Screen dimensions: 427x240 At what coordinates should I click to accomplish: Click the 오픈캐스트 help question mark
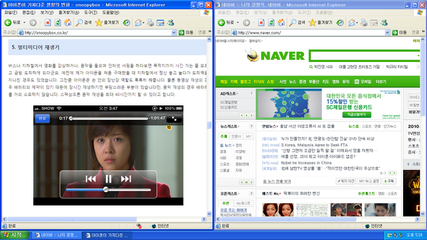tap(251, 193)
